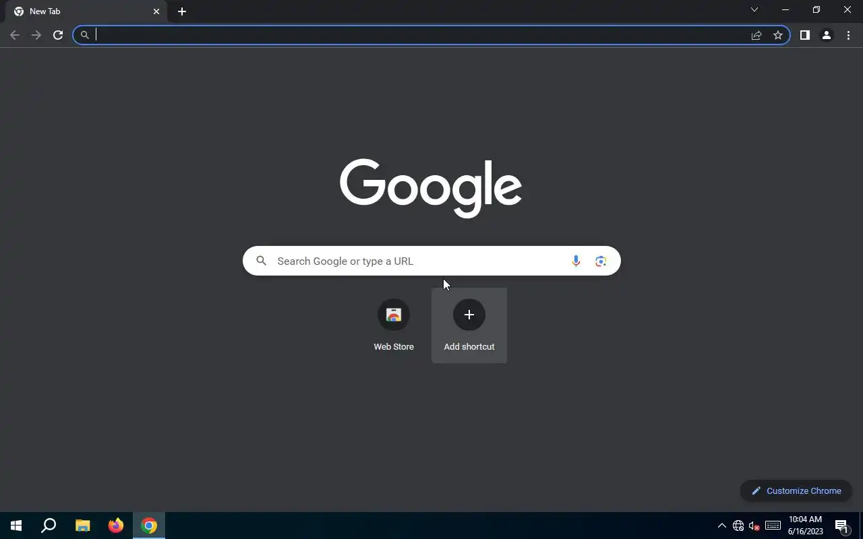Open File Explorer from the taskbar

click(x=82, y=526)
